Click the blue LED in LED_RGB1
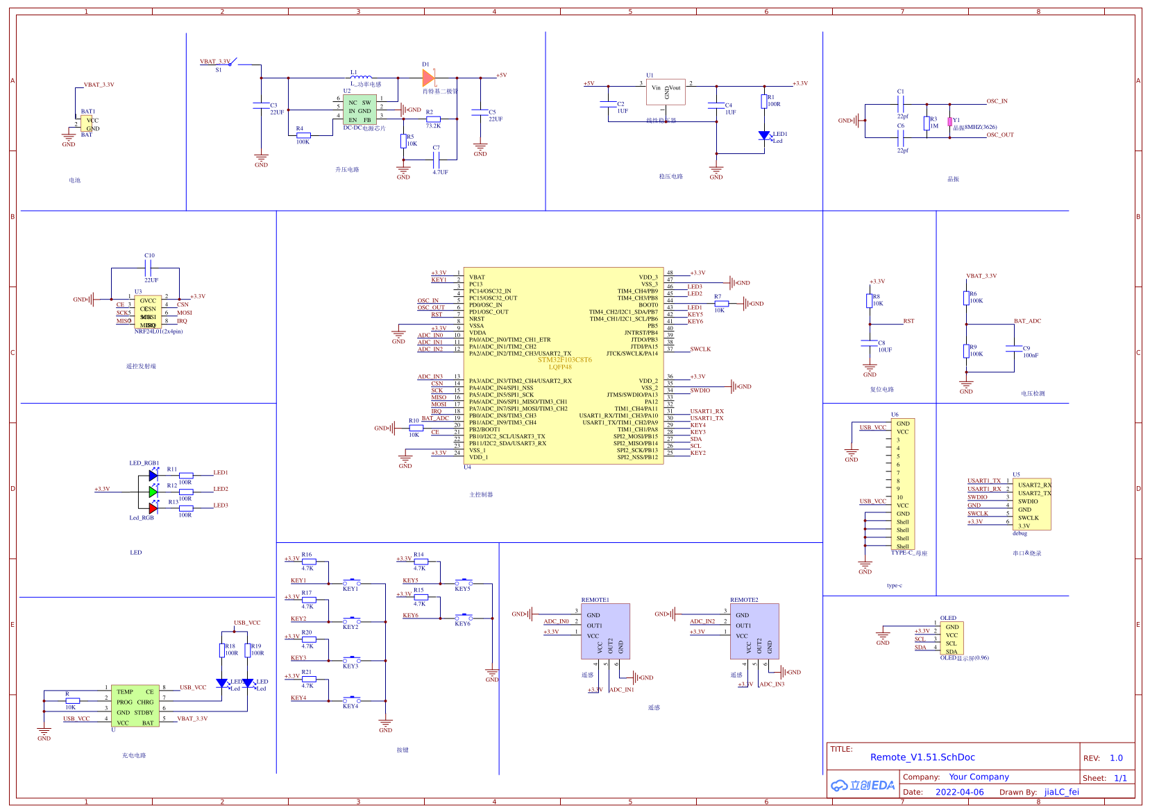This screenshot has height=812, width=1150. (153, 476)
